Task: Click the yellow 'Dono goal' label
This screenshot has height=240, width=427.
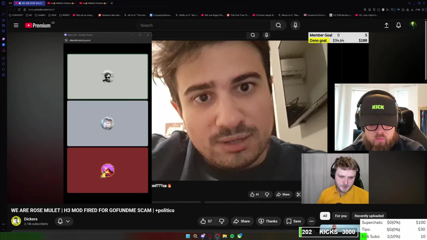Action: 318,40
